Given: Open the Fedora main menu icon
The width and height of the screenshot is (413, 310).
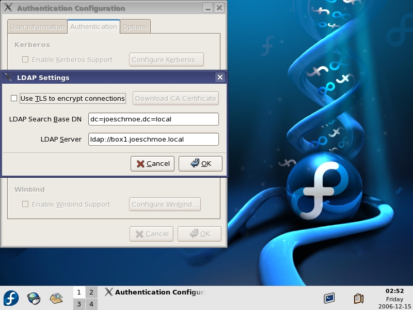Looking at the screenshot, I should tap(11, 298).
